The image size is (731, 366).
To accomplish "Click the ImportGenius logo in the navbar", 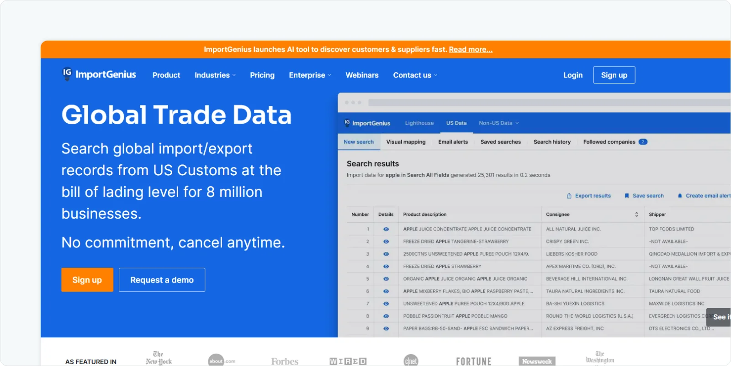I will click(99, 74).
